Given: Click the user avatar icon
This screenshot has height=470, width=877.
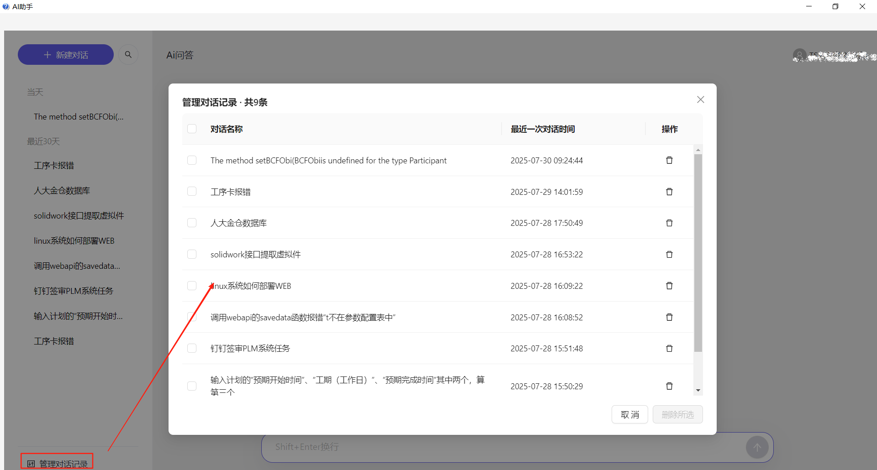Looking at the screenshot, I should (x=799, y=55).
